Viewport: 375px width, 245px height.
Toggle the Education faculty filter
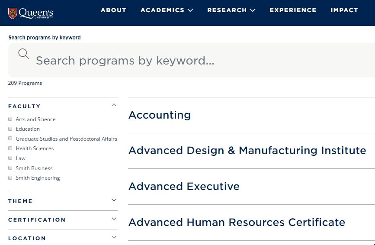pyautogui.click(x=10, y=129)
